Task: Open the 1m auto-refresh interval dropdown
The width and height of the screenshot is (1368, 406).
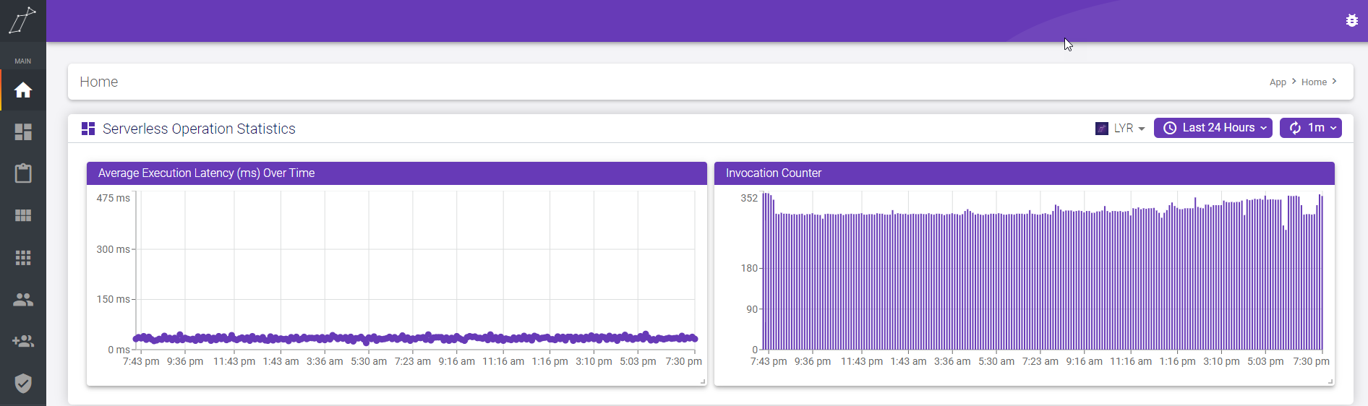Action: tap(1310, 128)
